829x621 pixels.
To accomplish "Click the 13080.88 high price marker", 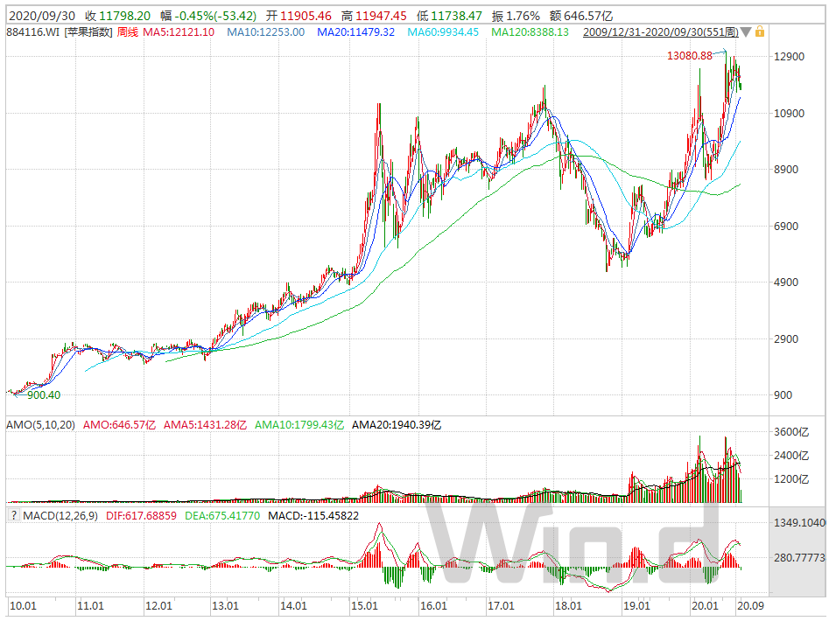I will (x=689, y=56).
